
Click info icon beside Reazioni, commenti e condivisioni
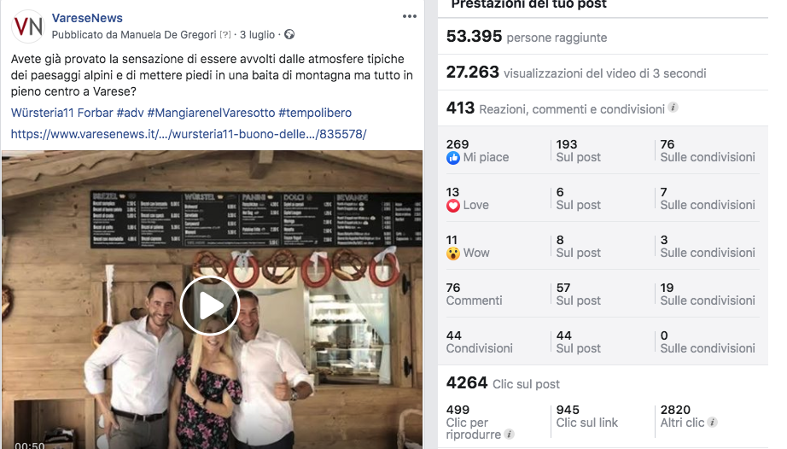tap(673, 108)
